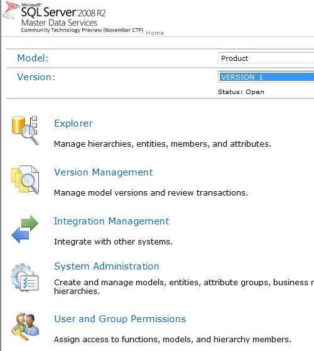The height and width of the screenshot is (351, 314).
Task: Click 'Community Technology Preview (November CTP)' text
Action: coord(82,30)
